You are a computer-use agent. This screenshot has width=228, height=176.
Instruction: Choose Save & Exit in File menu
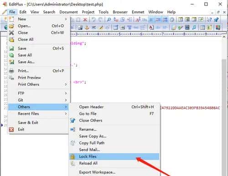click(39, 123)
